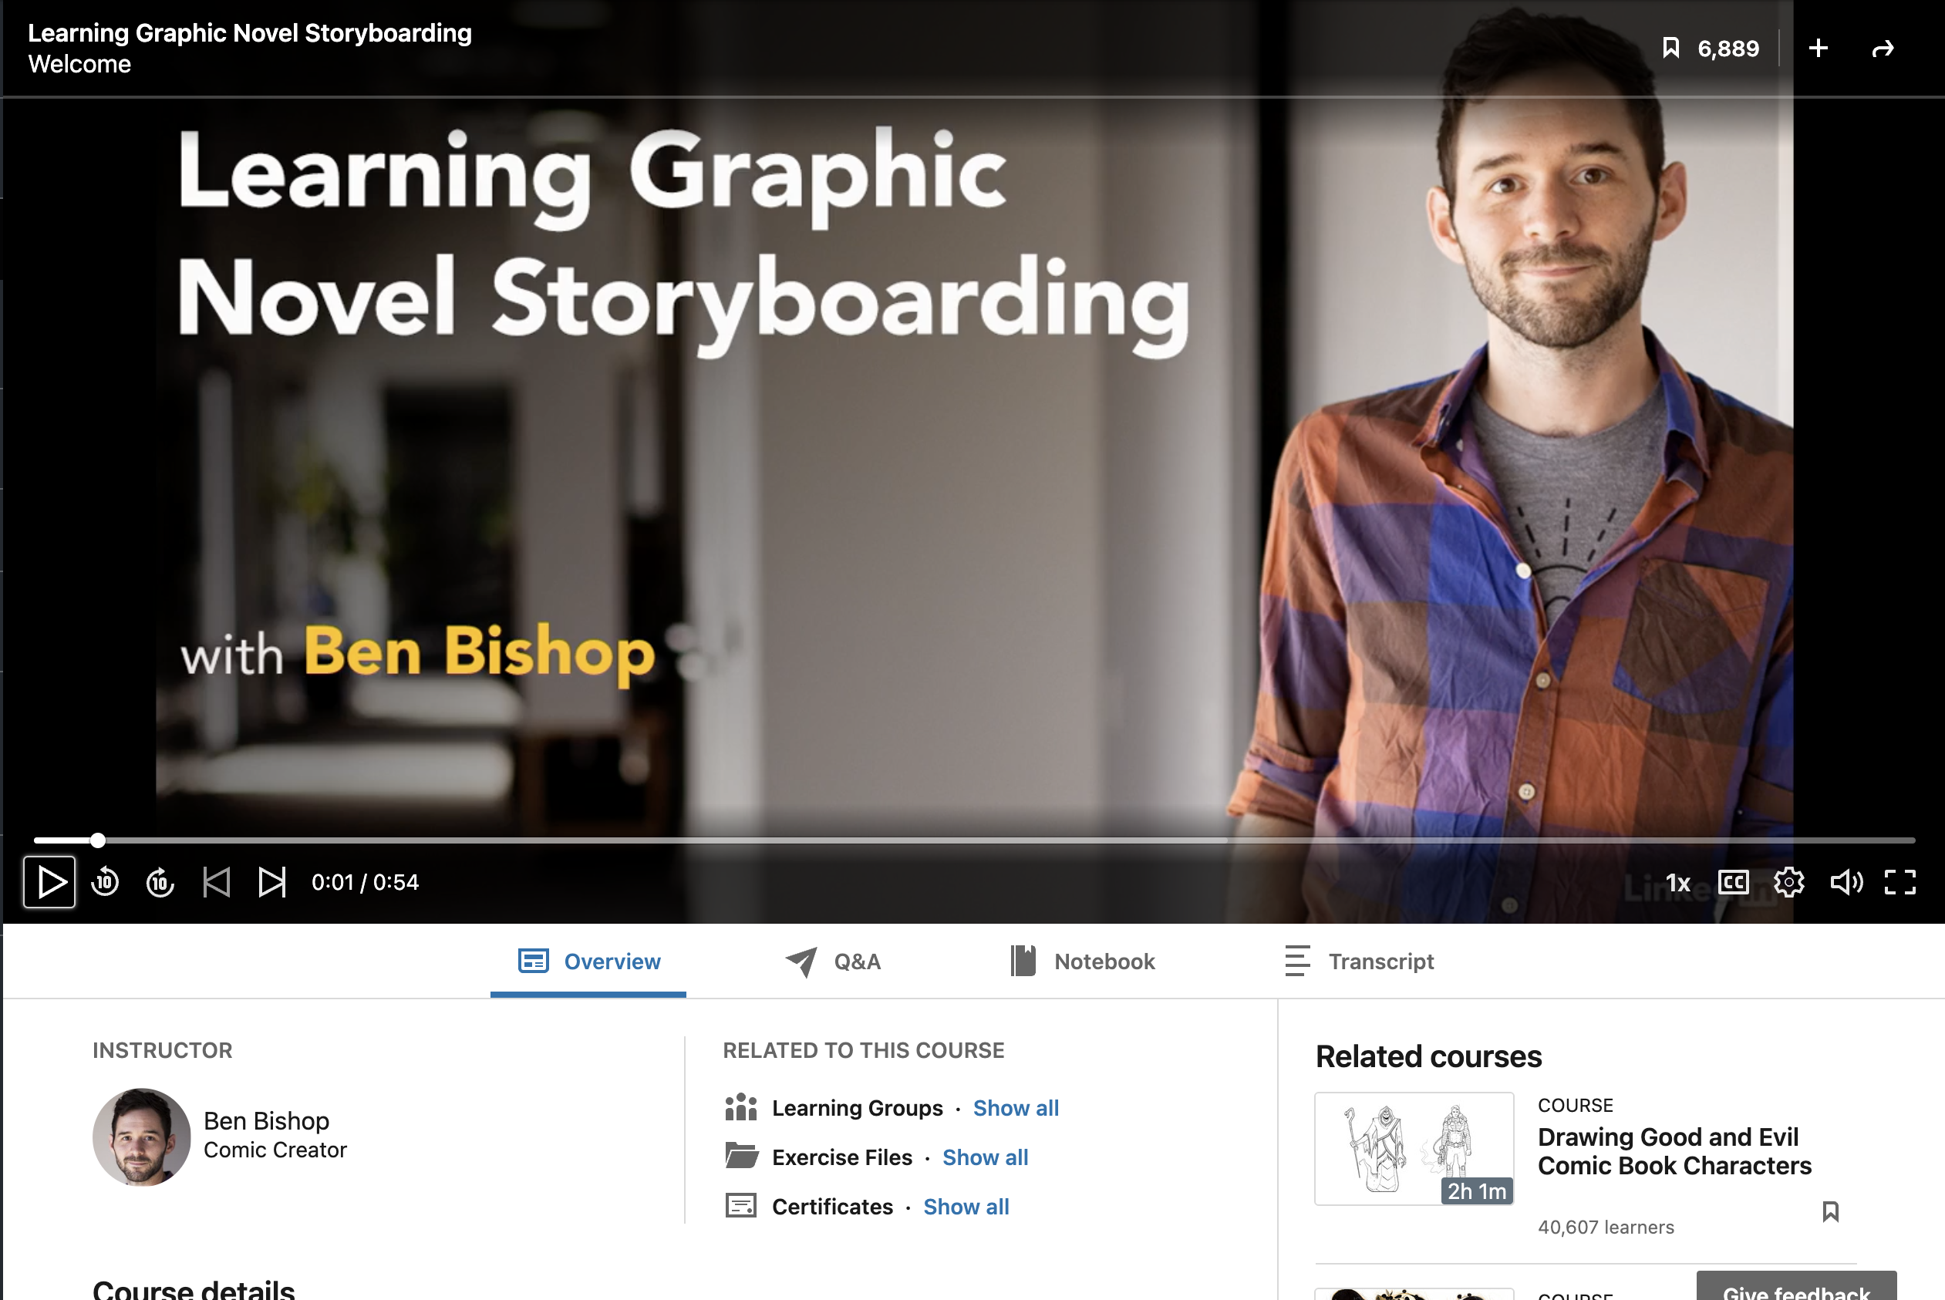Mute the video volume
Screen dimensions: 1945x1300
pyautogui.click(x=1846, y=882)
